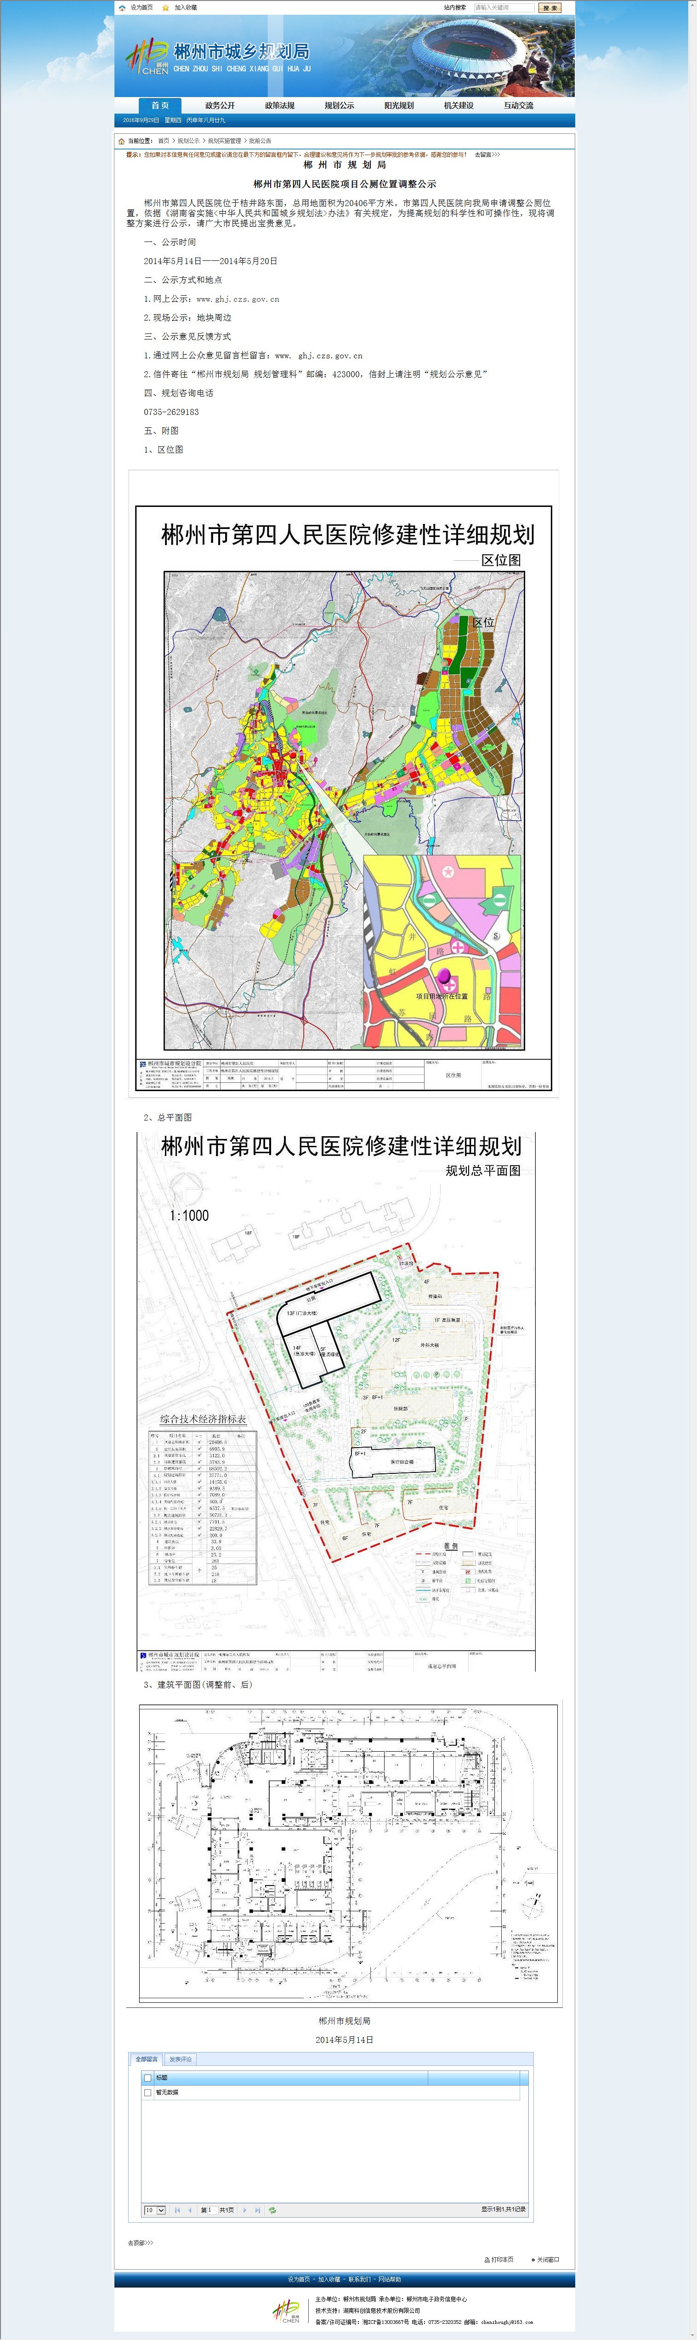Click the 去留言>>> link
Screen dimensions: 697x2340
[487, 155]
